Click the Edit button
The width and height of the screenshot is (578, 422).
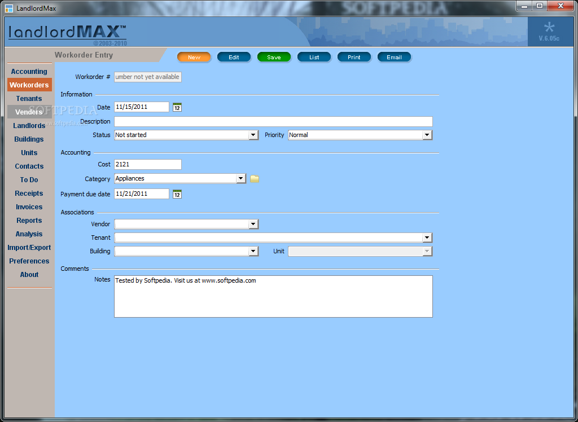tap(234, 57)
